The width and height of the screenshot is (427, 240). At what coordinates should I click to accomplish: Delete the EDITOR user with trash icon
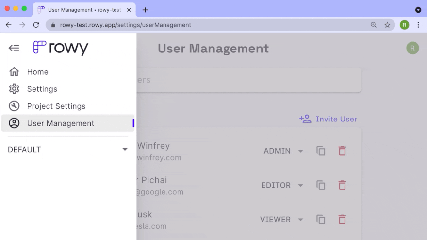(x=342, y=185)
